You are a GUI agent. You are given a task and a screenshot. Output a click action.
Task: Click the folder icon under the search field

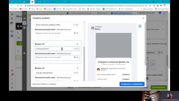(x=19, y=38)
